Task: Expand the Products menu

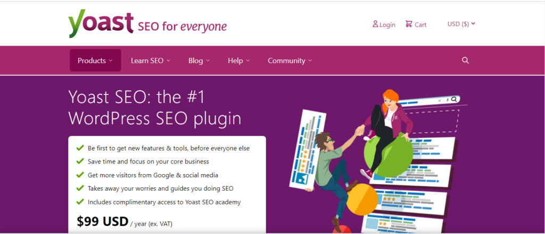Action: pyautogui.click(x=95, y=60)
